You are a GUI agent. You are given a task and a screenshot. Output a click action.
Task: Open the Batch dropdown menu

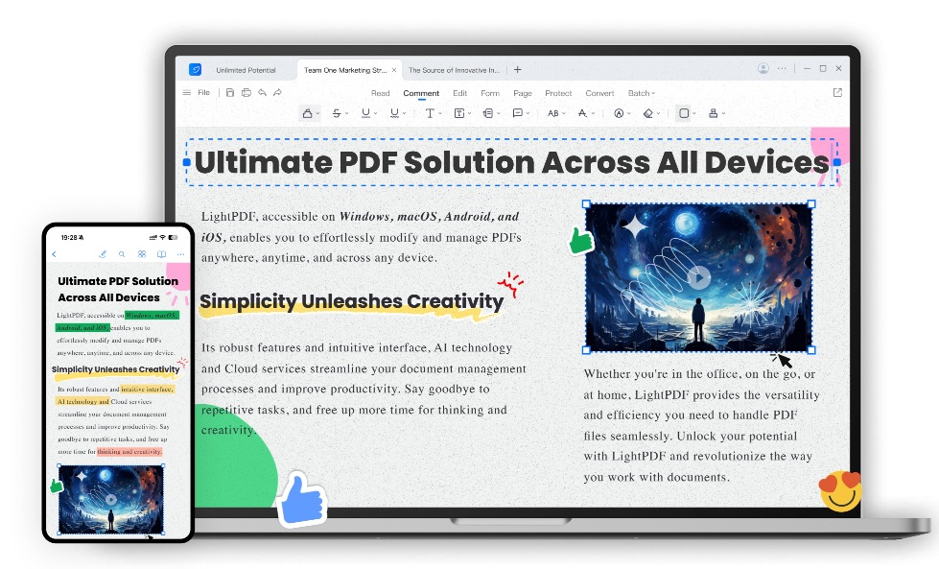(x=642, y=93)
